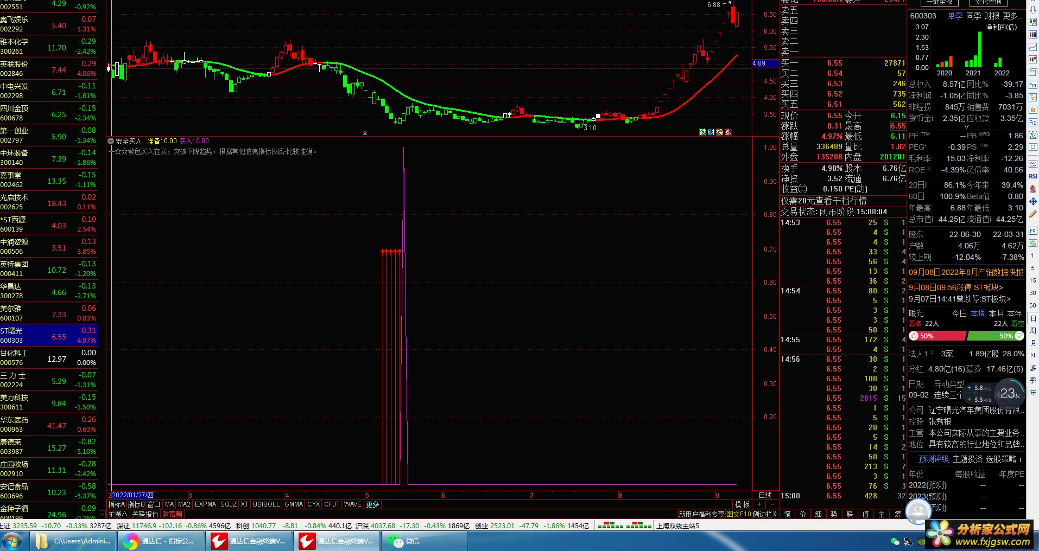Open the 日线 period selector

click(x=765, y=495)
